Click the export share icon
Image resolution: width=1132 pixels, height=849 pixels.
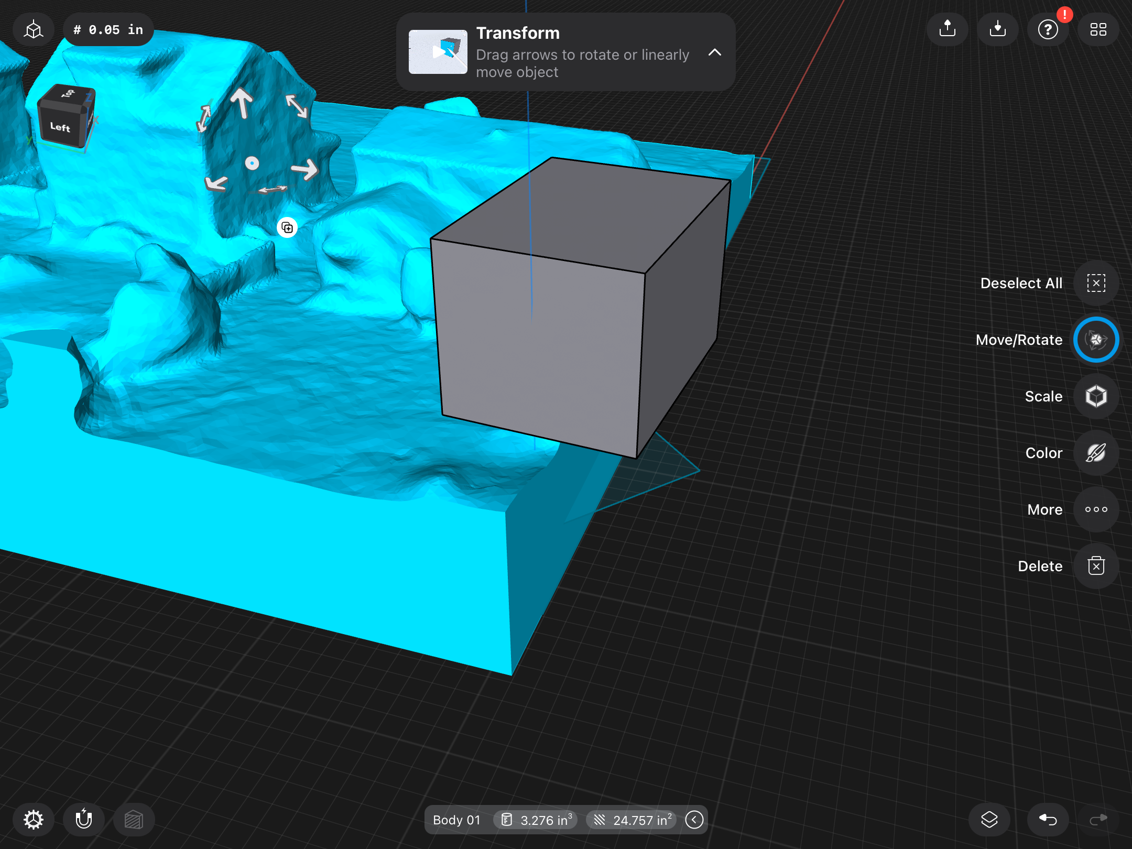(x=947, y=29)
